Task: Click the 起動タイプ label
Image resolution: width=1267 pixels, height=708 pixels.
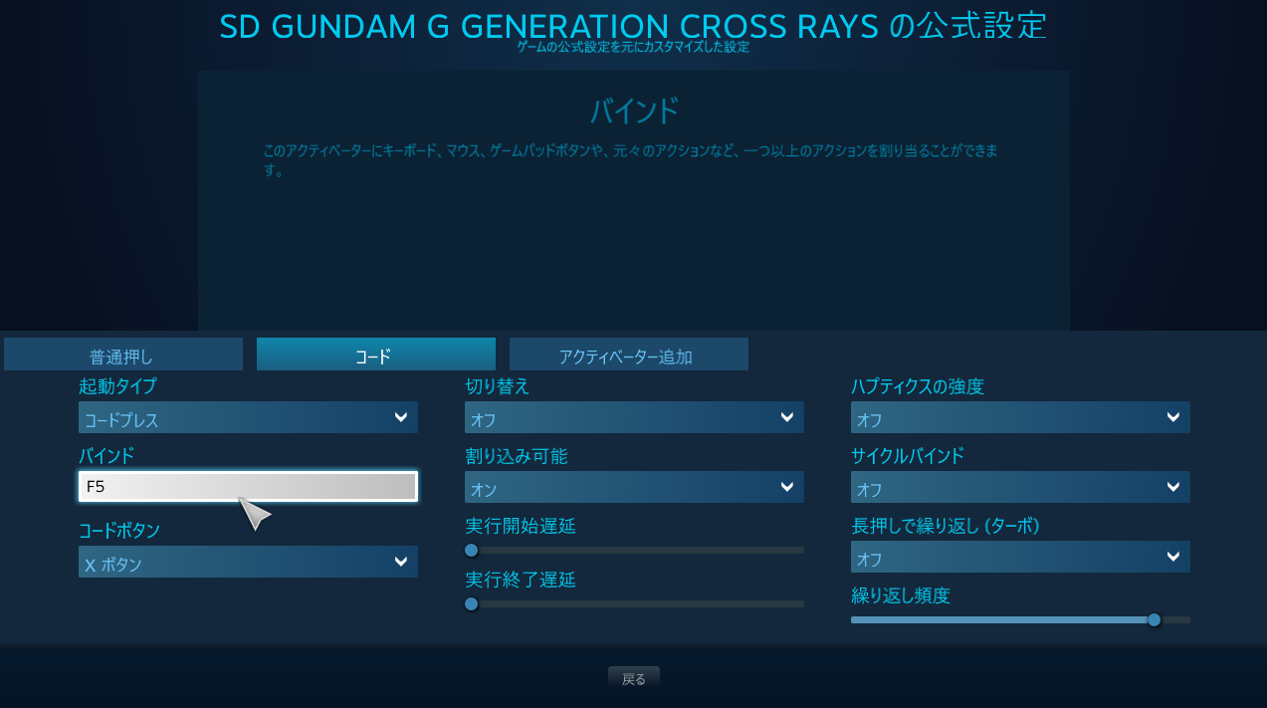Action: pyautogui.click(x=117, y=385)
